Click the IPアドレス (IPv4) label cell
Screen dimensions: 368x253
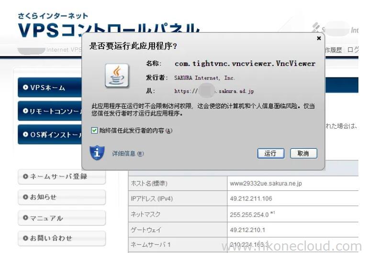[x=178, y=198]
